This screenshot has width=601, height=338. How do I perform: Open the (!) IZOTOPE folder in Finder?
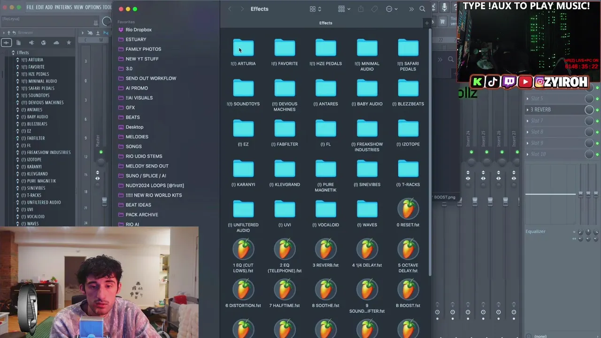(x=408, y=129)
